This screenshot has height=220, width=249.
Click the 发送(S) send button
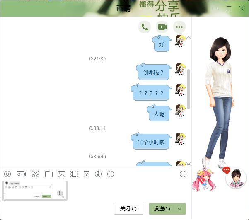(x=162, y=209)
